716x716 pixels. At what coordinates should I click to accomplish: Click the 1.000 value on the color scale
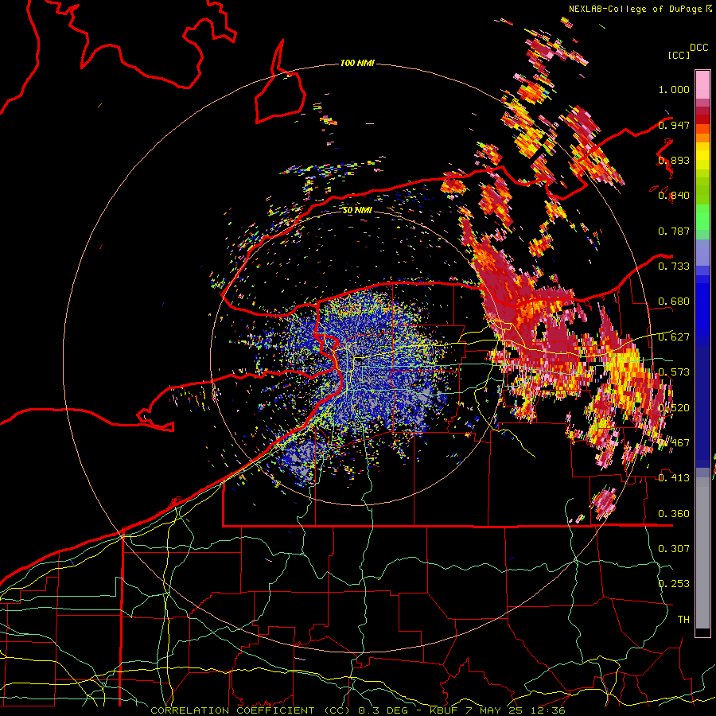coord(674,89)
